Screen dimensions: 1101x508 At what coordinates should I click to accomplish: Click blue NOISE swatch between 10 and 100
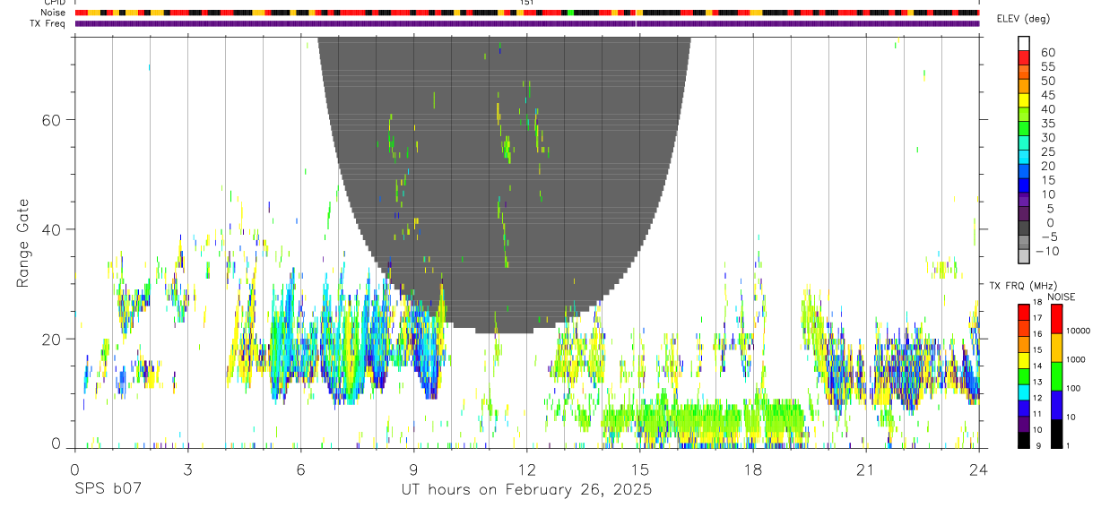[x=1057, y=404]
